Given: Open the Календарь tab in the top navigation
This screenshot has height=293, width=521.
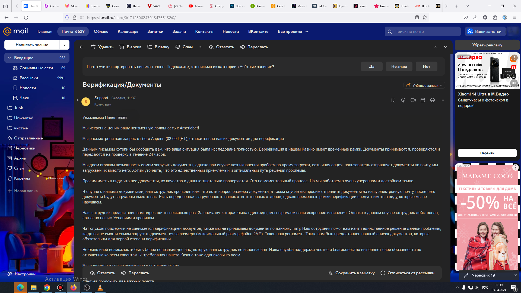Looking at the screenshot, I should [x=128, y=31].
